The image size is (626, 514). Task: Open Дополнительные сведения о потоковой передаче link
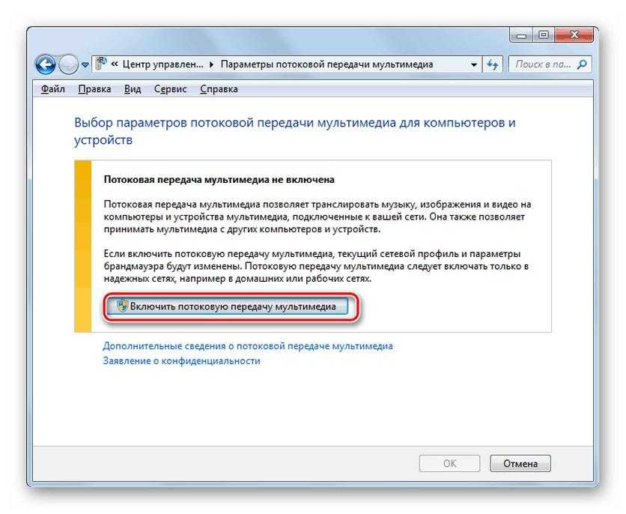pyautogui.click(x=248, y=346)
